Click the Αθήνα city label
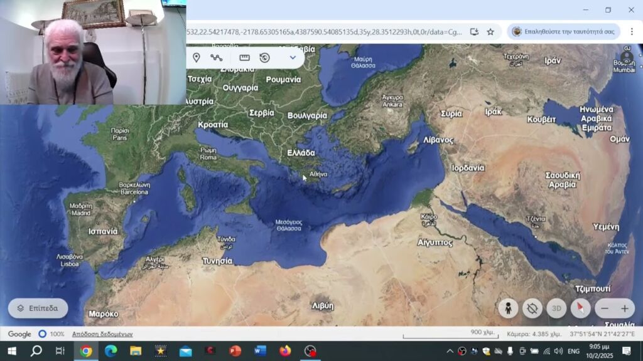The height and width of the screenshot is (361, 643). (x=318, y=174)
